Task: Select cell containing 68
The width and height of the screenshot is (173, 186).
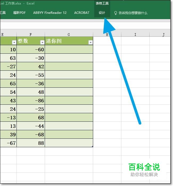Action: pos(31,117)
